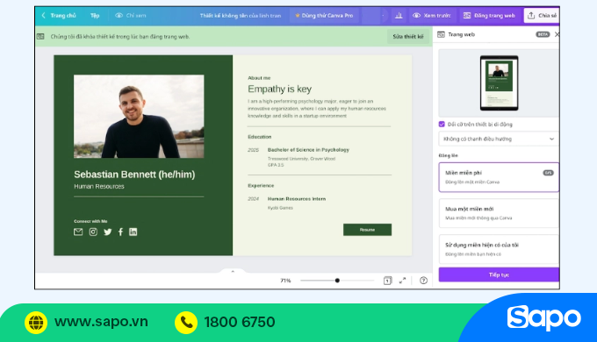
Task: Click the Empathy is key heading
Action: coord(280,89)
